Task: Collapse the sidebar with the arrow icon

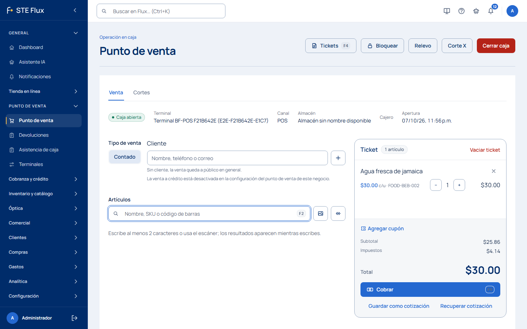Action: tap(75, 10)
